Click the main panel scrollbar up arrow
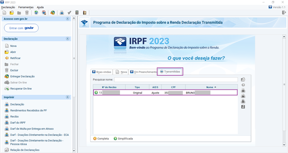The image size is (288, 153). [x=284, y=37]
